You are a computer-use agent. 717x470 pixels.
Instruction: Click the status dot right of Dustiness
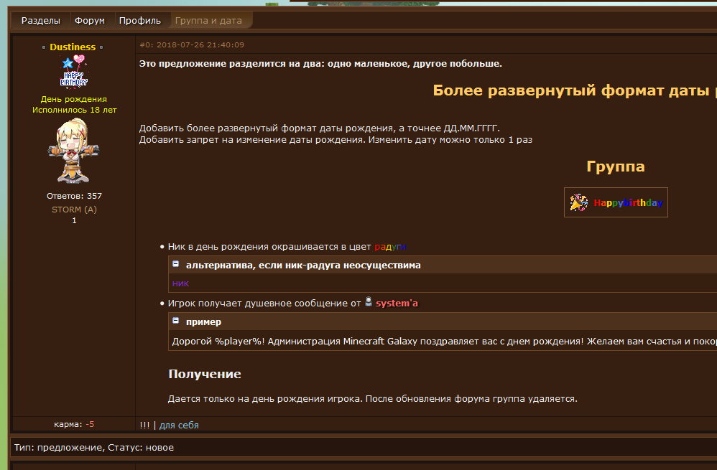[101, 47]
